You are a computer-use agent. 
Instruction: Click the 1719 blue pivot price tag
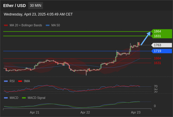[x=162, y=51]
